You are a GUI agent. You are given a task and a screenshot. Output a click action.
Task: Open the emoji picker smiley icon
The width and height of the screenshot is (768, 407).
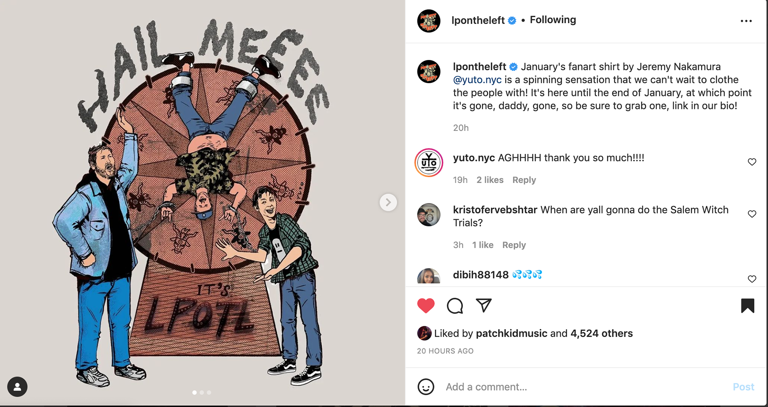(x=426, y=387)
